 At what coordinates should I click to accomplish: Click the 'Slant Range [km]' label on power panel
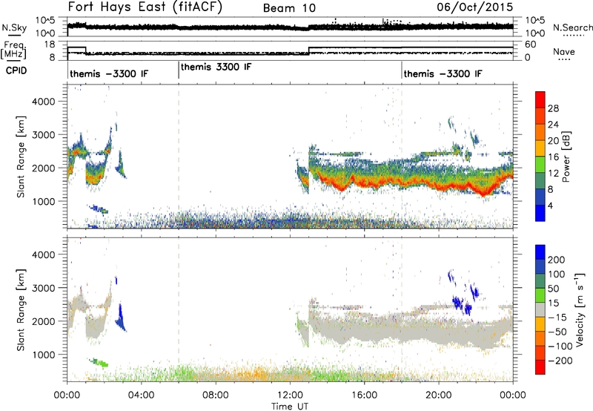coord(21,157)
